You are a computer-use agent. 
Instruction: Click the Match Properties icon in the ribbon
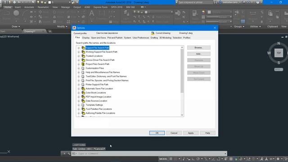coord(194,13)
